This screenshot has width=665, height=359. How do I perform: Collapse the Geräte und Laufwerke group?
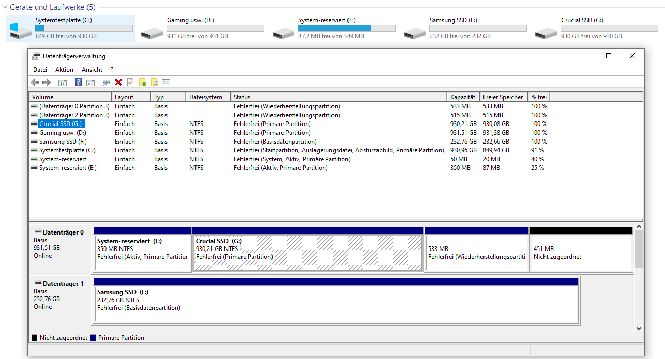(x=5, y=8)
